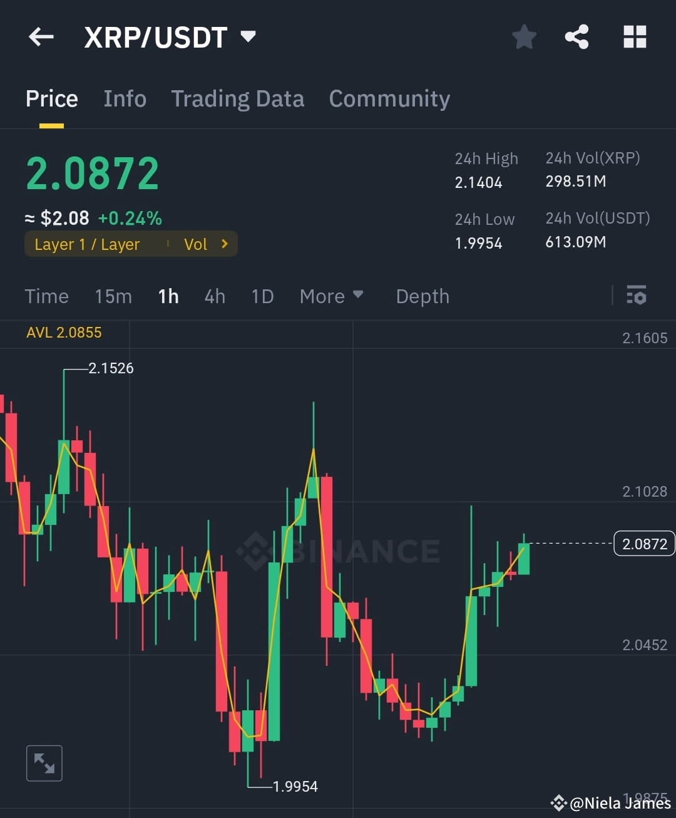Open chart indicator settings icon beside Depth
Image resolution: width=676 pixels, height=818 pixels.
click(636, 296)
